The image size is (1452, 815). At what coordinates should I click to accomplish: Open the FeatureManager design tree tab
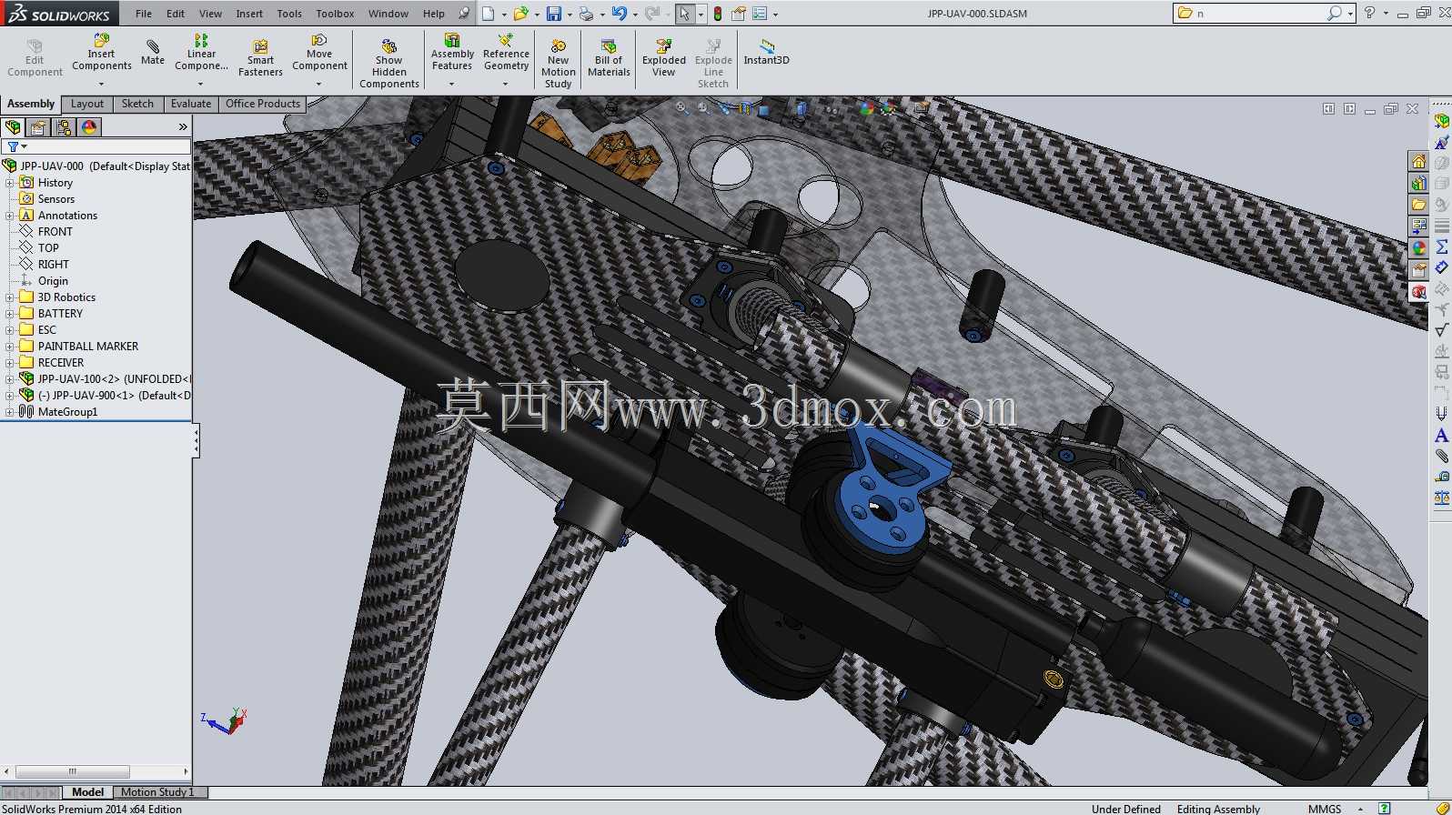tap(13, 127)
